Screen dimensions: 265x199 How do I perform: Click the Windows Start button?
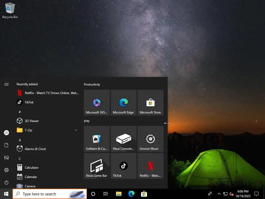6,194
